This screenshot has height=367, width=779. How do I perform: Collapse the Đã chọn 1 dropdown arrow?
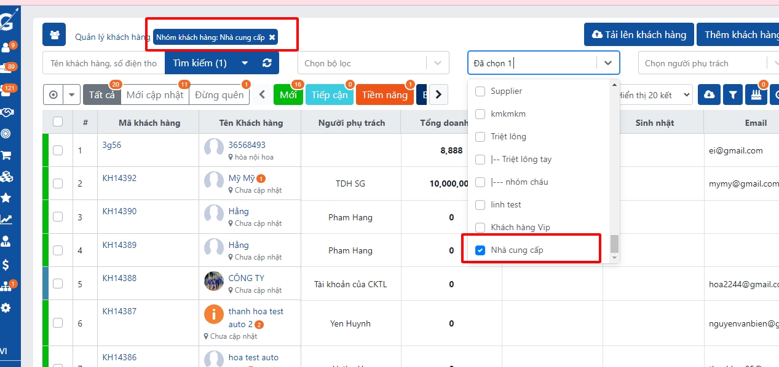pyautogui.click(x=607, y=63)
